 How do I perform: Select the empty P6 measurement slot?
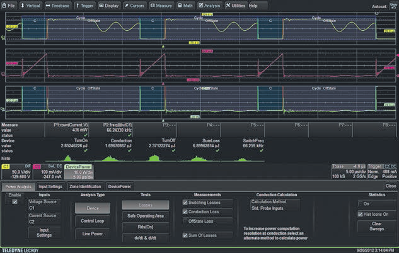click(x=287, y=130)
